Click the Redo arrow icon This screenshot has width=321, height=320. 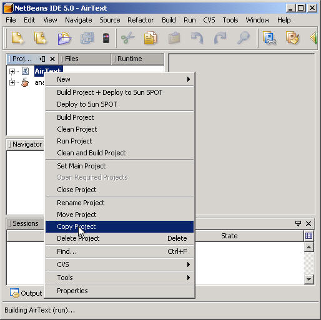tap(220, 38)
